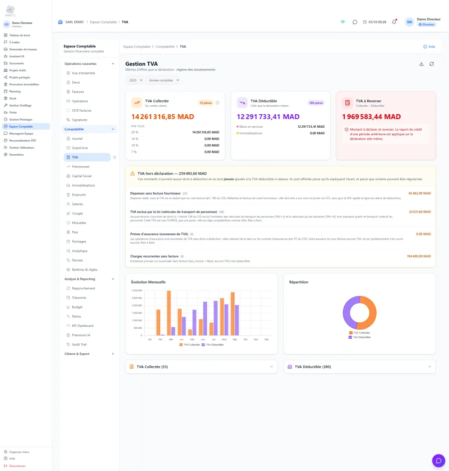Image resolution: width=449 pixels, height=471 pixels.
Task: Open Audit Trail submenu item
Action: [79, 345]
